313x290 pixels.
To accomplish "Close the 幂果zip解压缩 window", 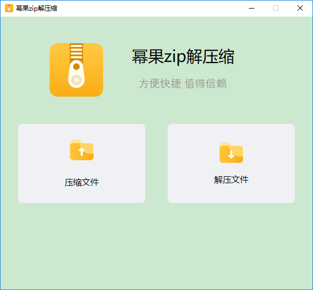I will click(300, 8).
